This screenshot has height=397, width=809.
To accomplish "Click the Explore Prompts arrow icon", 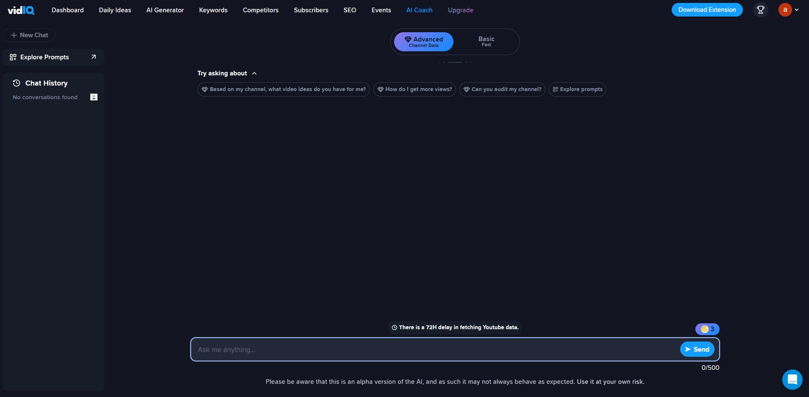I will click(x=94, y=57).
